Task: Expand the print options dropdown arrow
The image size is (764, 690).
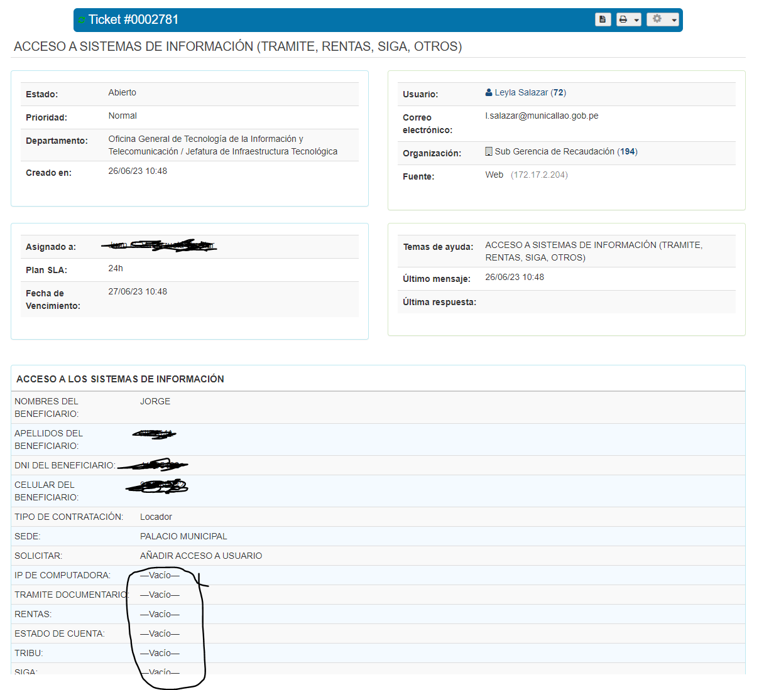Action: pyautogui.click(x=636, y=20)
